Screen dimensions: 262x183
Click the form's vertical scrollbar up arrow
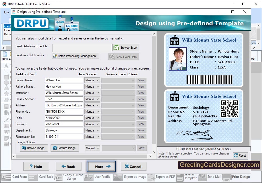(x=154, y=34)
